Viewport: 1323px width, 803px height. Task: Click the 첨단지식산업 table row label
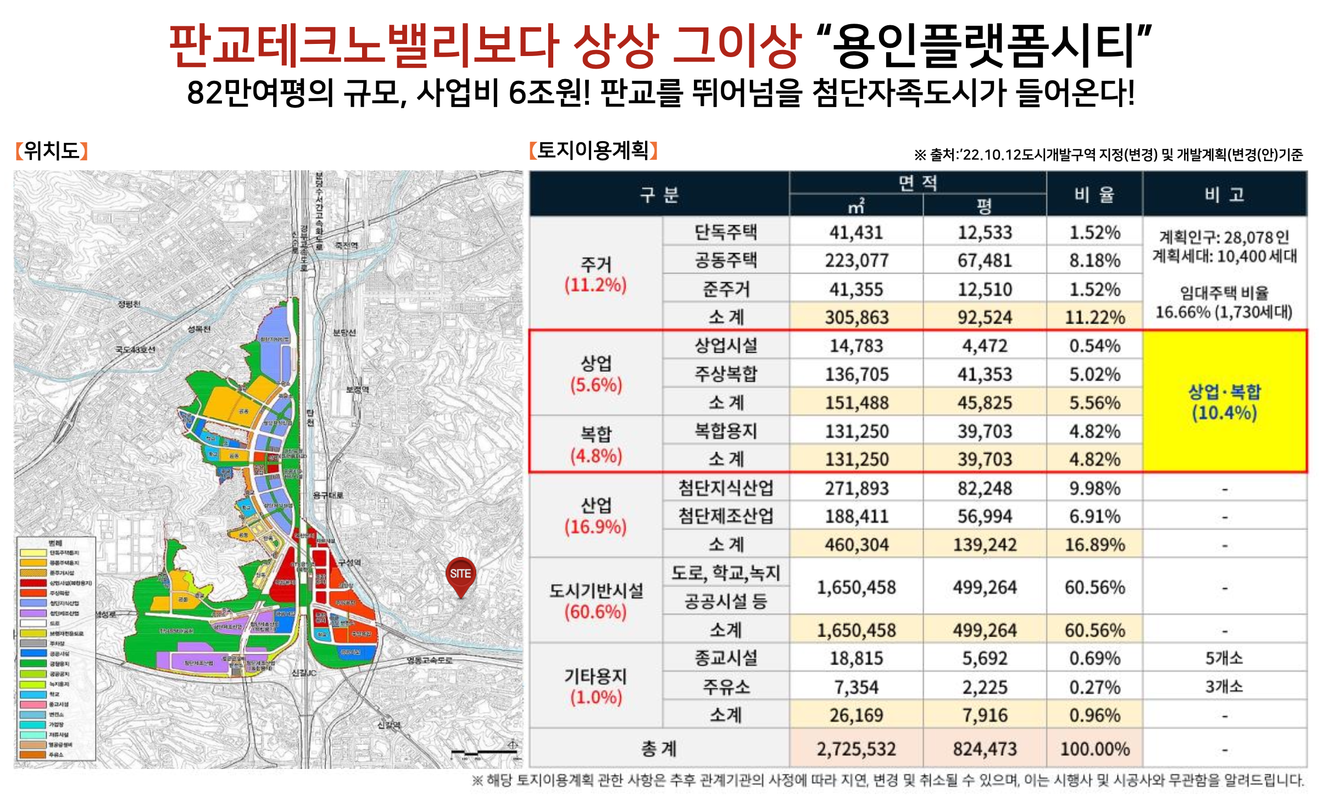point(726,488)
